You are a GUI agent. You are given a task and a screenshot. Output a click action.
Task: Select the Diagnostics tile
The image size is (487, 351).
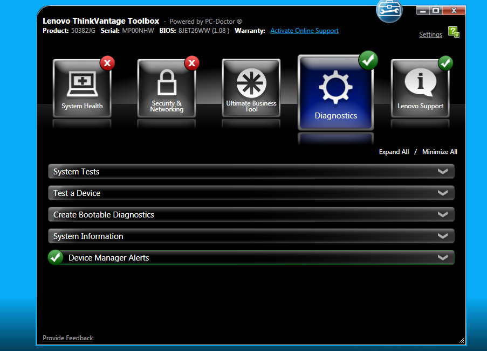tap(335, 92)
